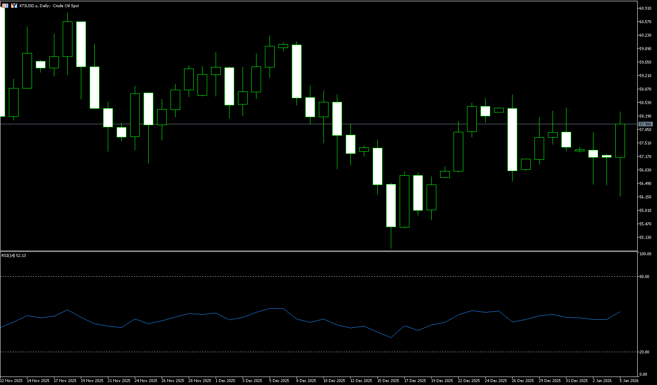Viewport: 657px width, 385px height.
Task: Click the red-blue panel icon beside the symbol name
Action: pyautogui.click(x=14, y=6)
